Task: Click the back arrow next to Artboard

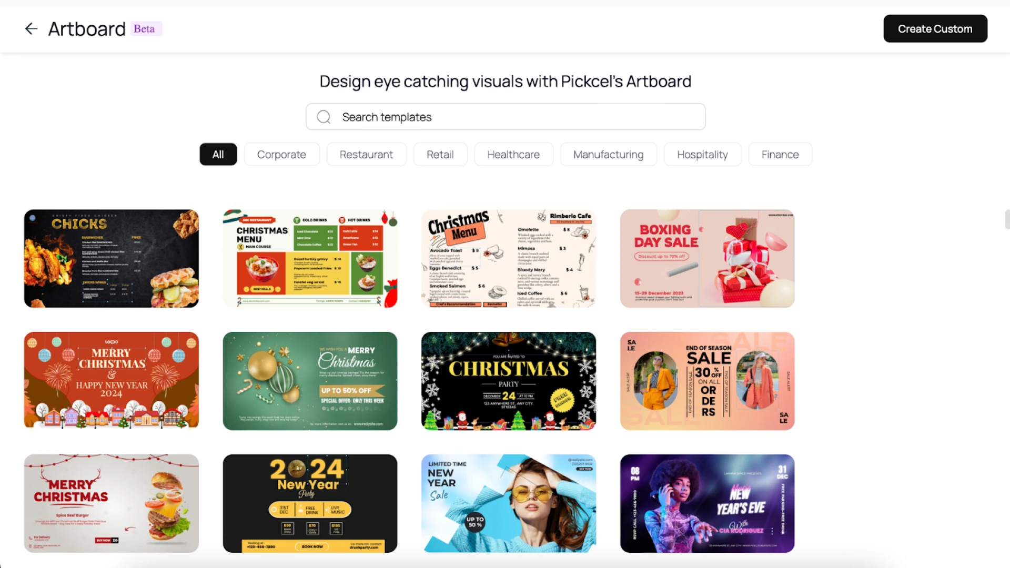Action: click(32, 28)
